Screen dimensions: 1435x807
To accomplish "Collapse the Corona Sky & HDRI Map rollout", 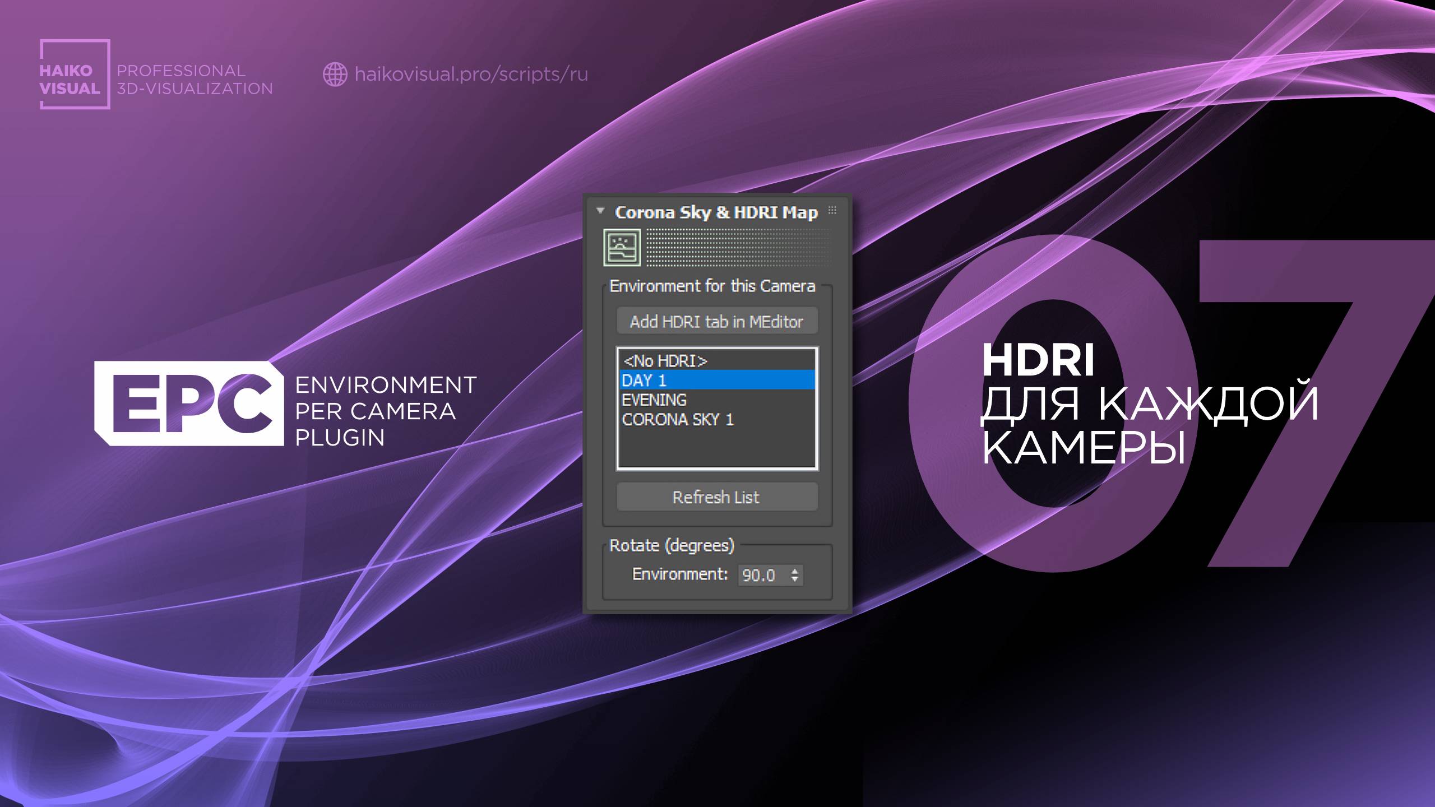I will (600, 211).
